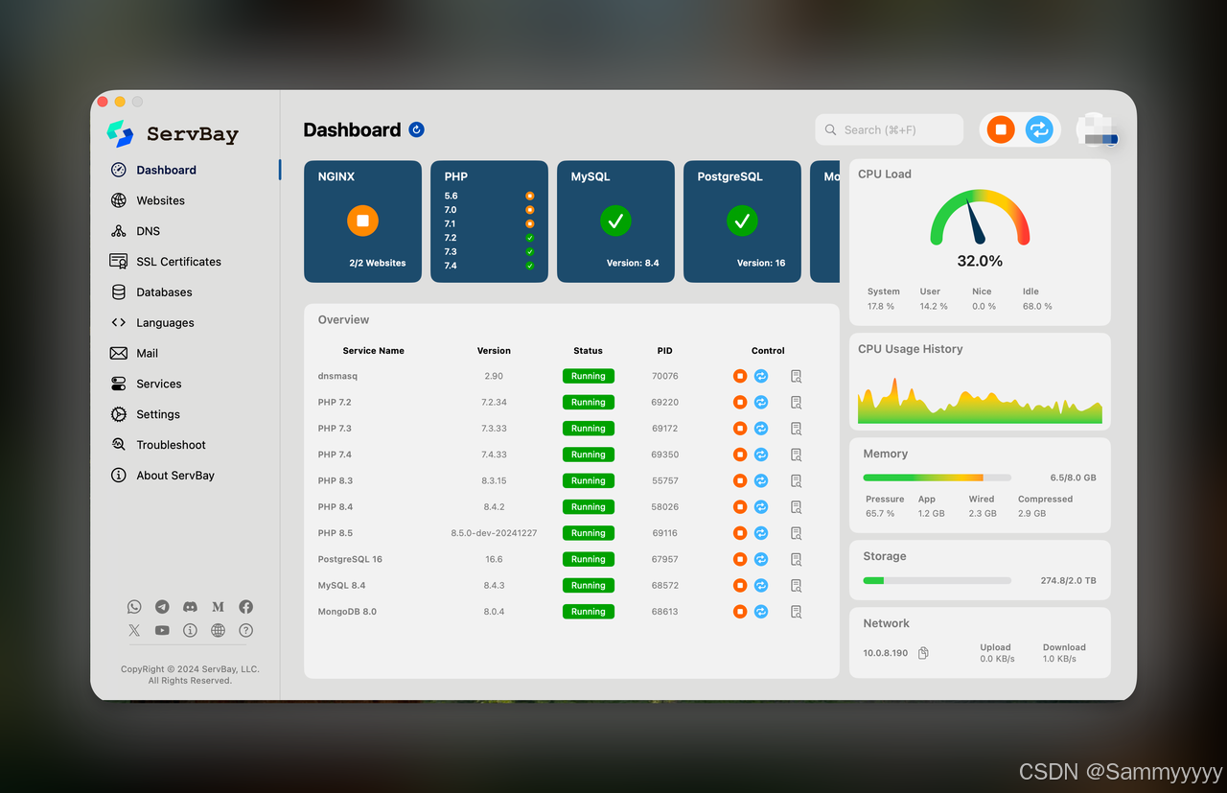Viewport: 1227px width, 793px height.
Task: Toggle the PHP 5.6 status indicator
Action: click(530, 196)
